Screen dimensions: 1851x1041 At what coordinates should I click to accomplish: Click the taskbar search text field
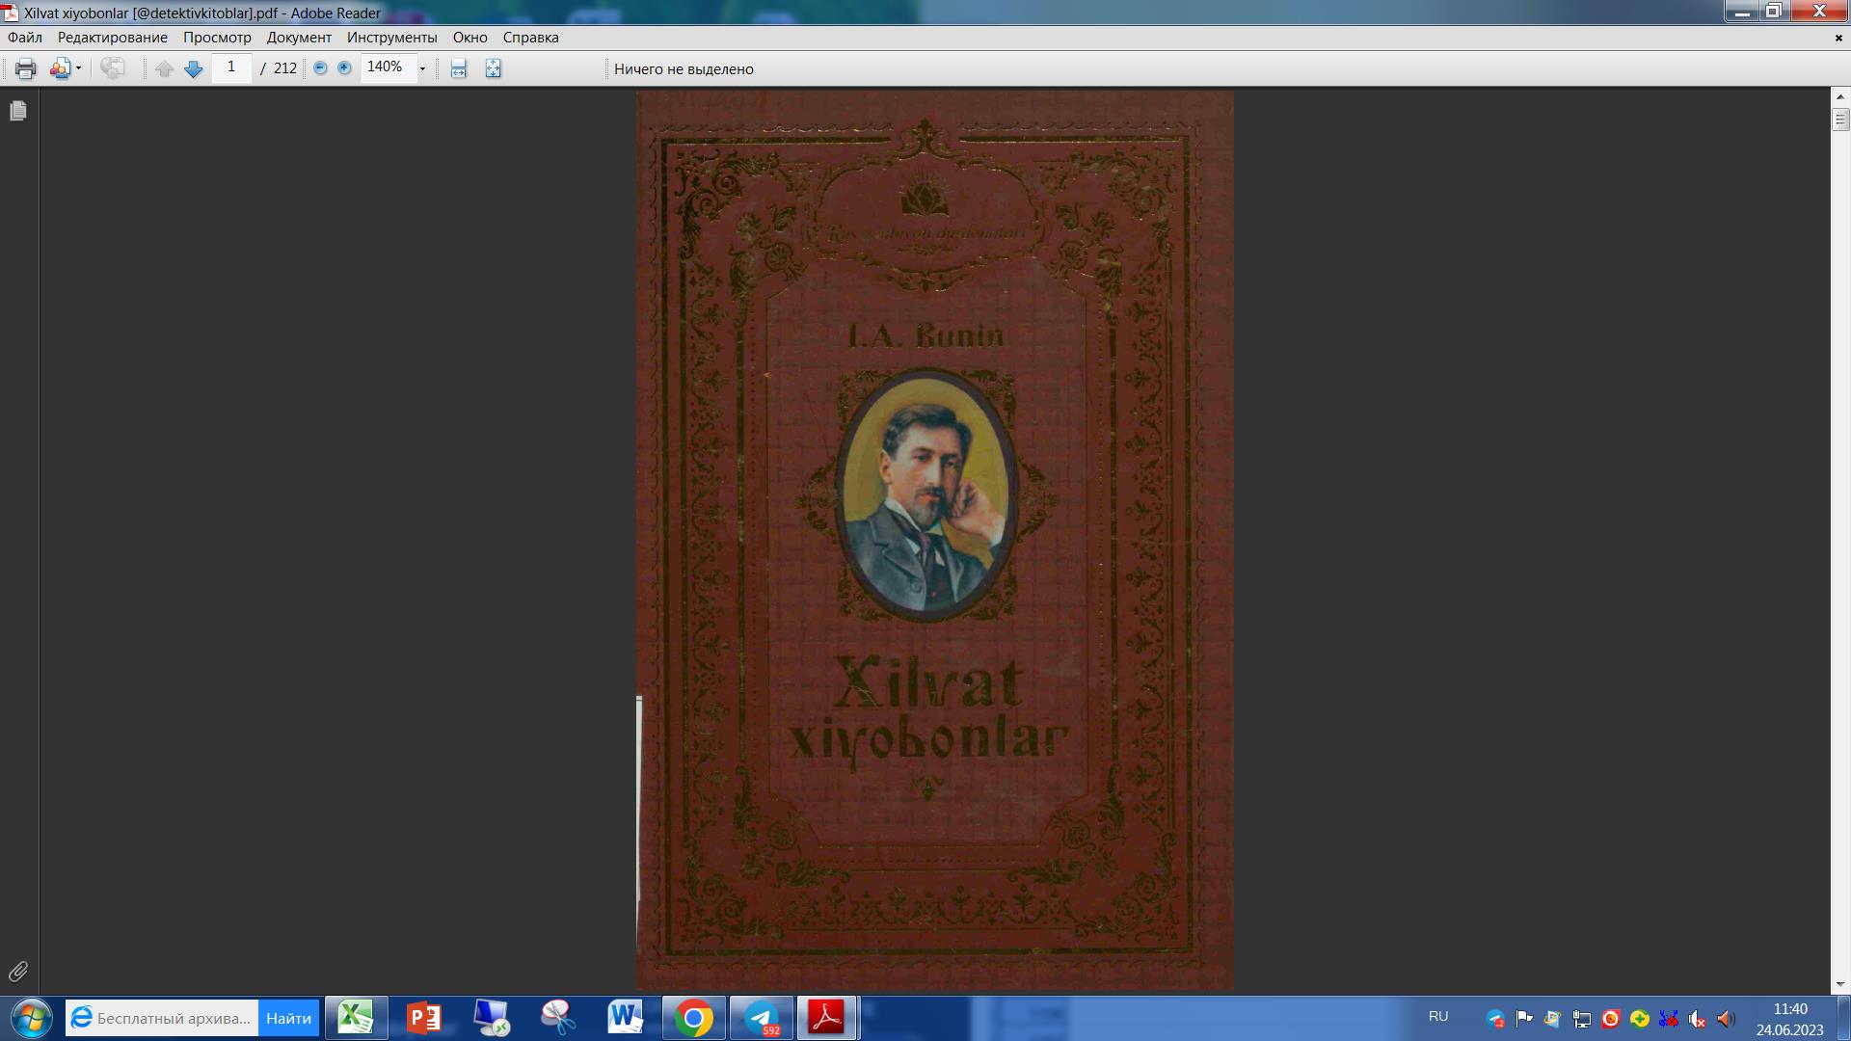tap(162, 1018)
